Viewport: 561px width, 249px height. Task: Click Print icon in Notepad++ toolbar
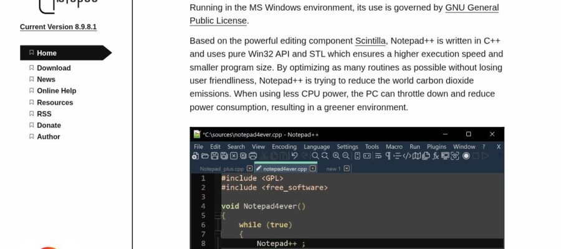pyautogui.click(x=252, y=156)
